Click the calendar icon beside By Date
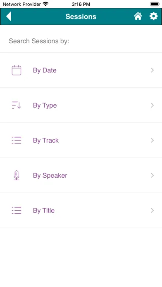This screenshot has height=287, width=162. pos(17,70)
